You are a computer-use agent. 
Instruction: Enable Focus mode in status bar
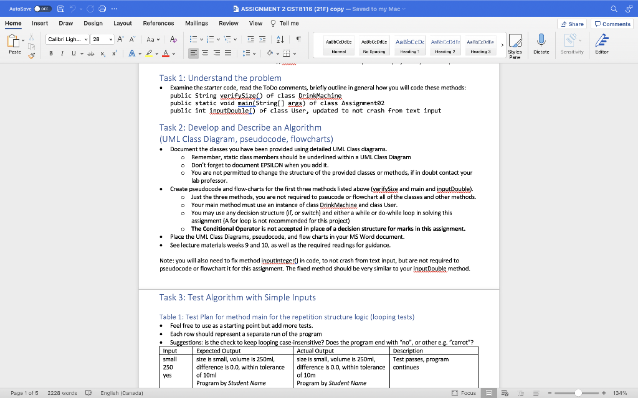(x=464, y=393)
